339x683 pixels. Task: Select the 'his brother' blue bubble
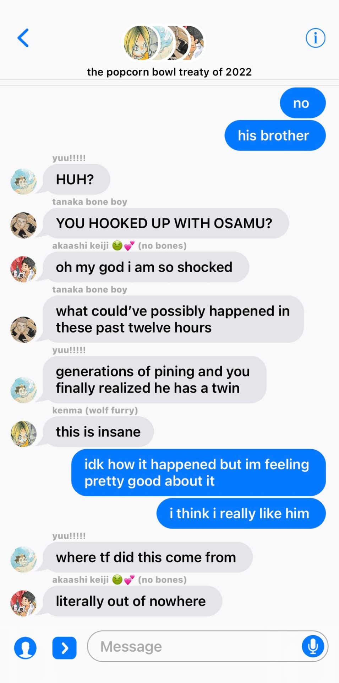click(275, 136)
